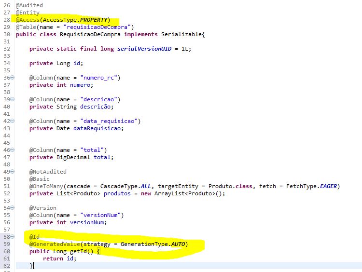The height and width of the screenshot is (272, 362).
Task: Click Produto.class in targetEntity
Action: coord(230,186)
